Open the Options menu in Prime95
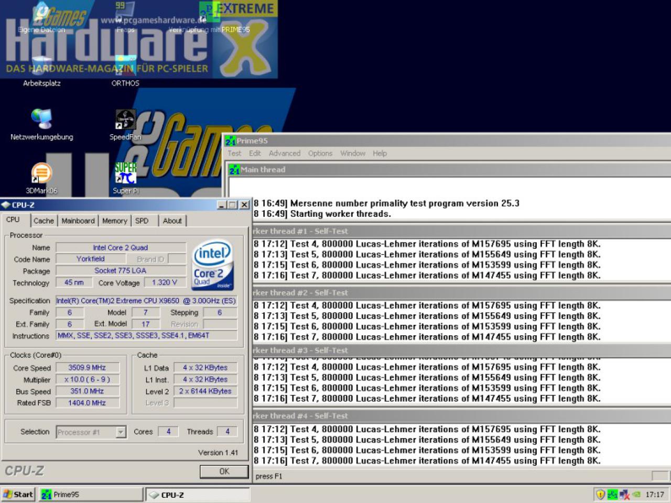Image resolution: width=671 pixels, height=503 pixels. click(x=320, y=154)
